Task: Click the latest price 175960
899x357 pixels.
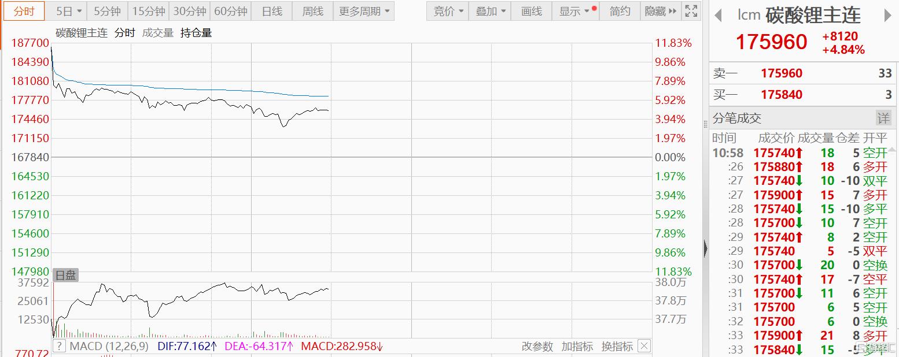Action: (x=771, y=42)
